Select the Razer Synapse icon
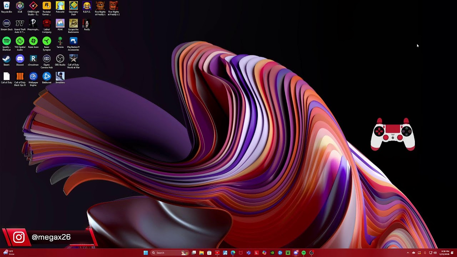 pos(46,44)
